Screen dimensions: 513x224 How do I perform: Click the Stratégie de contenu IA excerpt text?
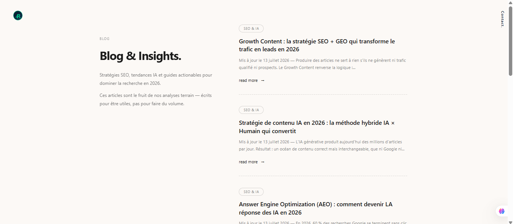coord(322,146)
